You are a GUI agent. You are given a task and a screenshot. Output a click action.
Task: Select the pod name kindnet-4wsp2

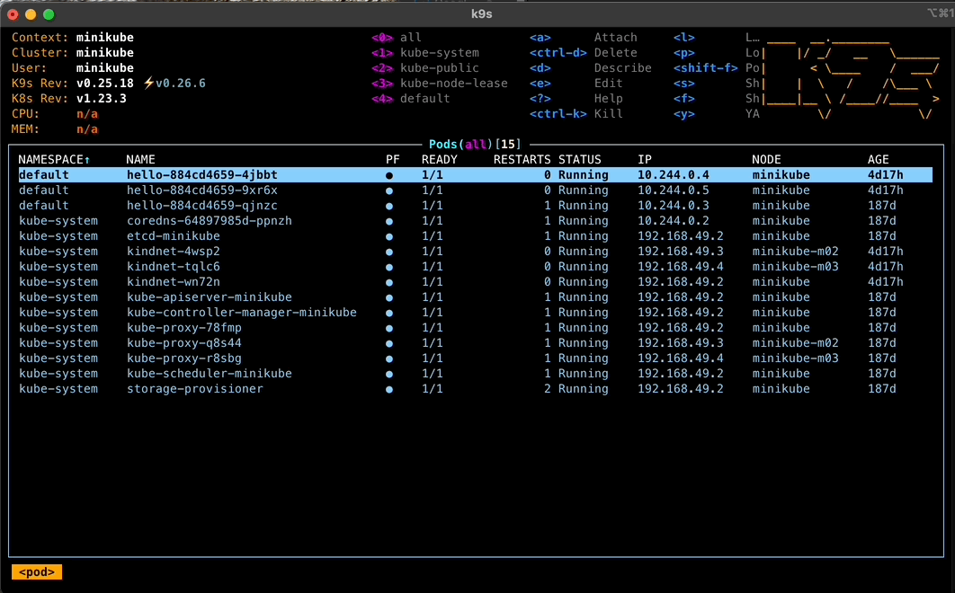tap(174, 251)
